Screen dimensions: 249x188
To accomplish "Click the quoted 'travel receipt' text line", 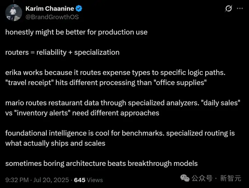I will 106,83.
